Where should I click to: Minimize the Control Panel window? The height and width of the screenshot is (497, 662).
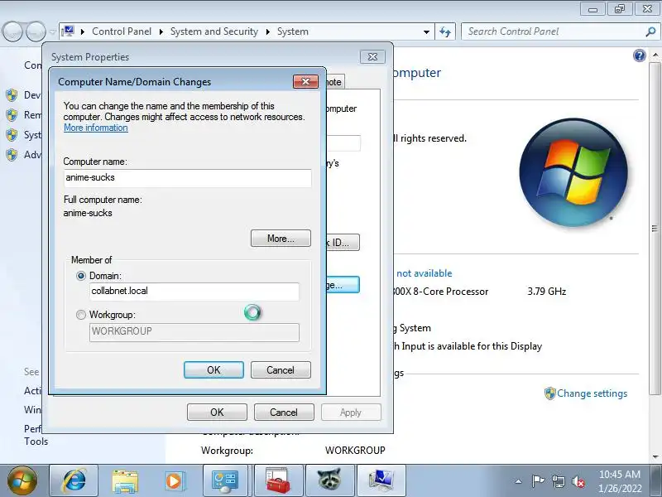pos(592,9)
